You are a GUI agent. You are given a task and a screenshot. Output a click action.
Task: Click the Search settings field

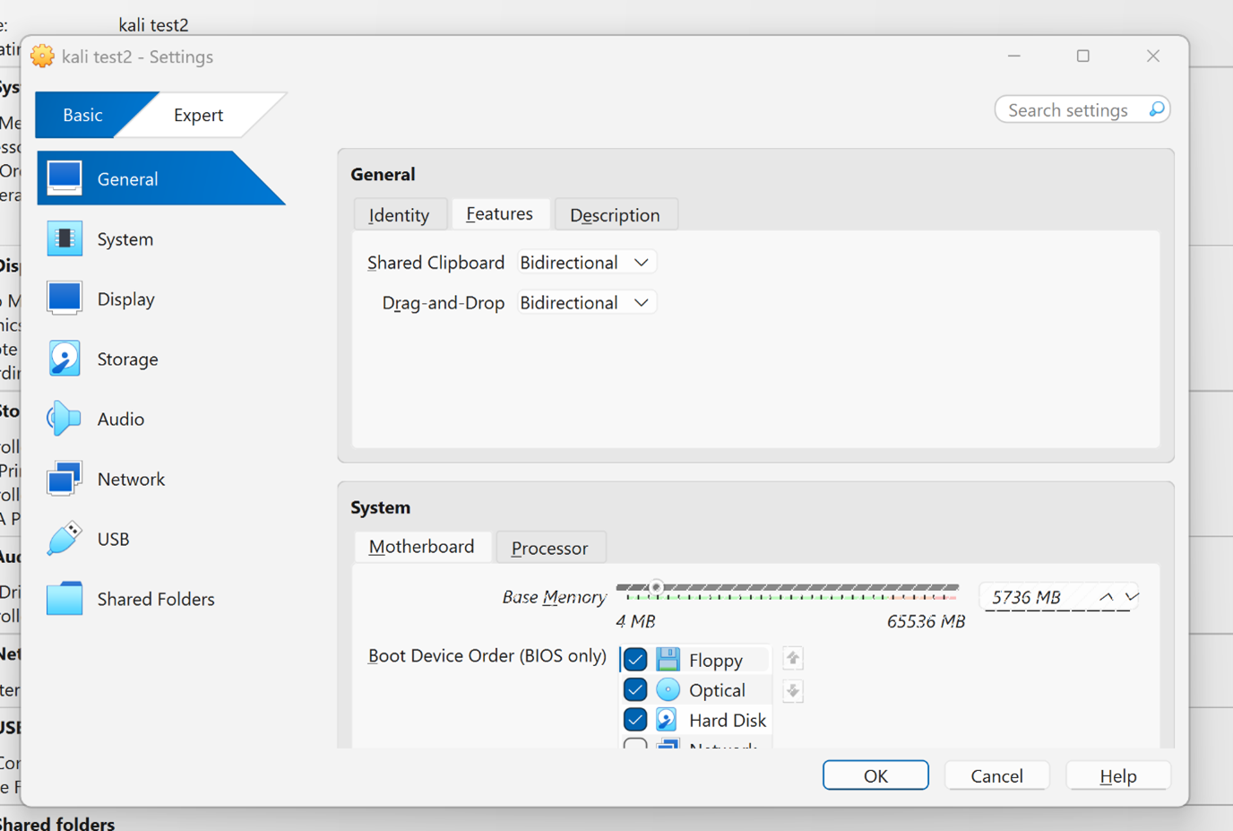pos(1071,110)
